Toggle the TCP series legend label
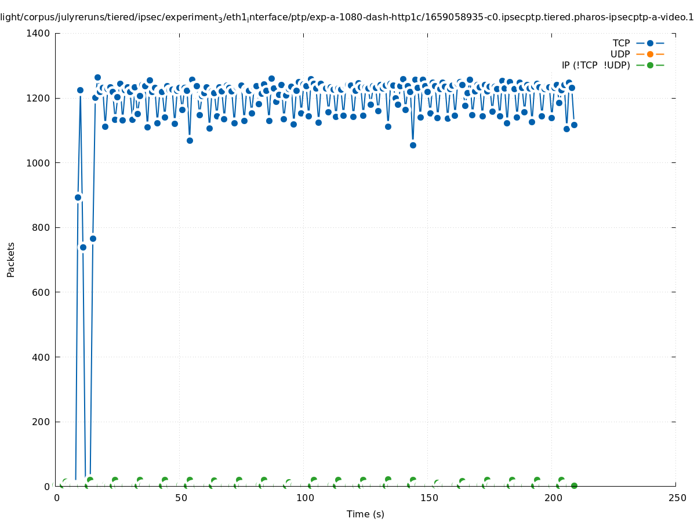This screenshot has height=522, width=694. click(x=621, y=43)
